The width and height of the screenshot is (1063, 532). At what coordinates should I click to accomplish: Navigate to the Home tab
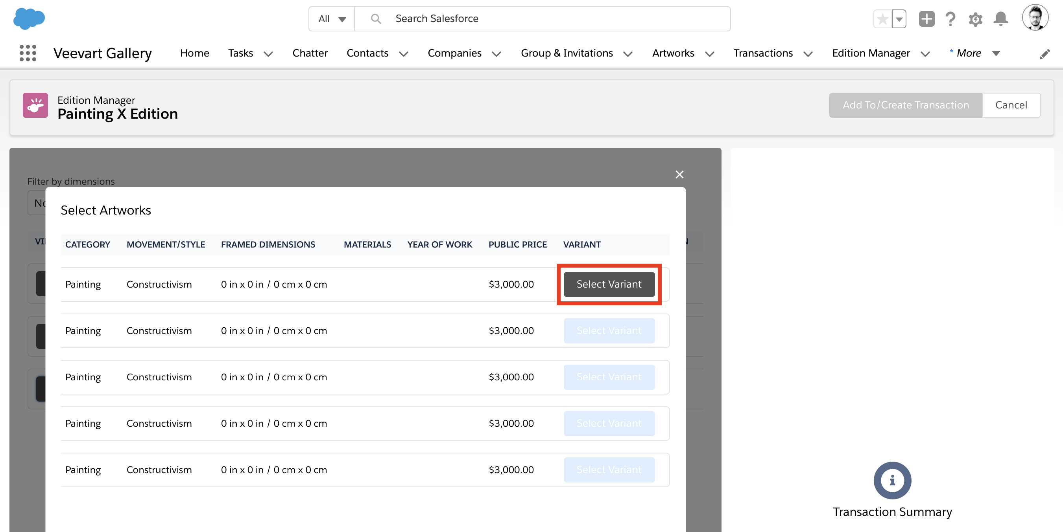coord(194,53)
